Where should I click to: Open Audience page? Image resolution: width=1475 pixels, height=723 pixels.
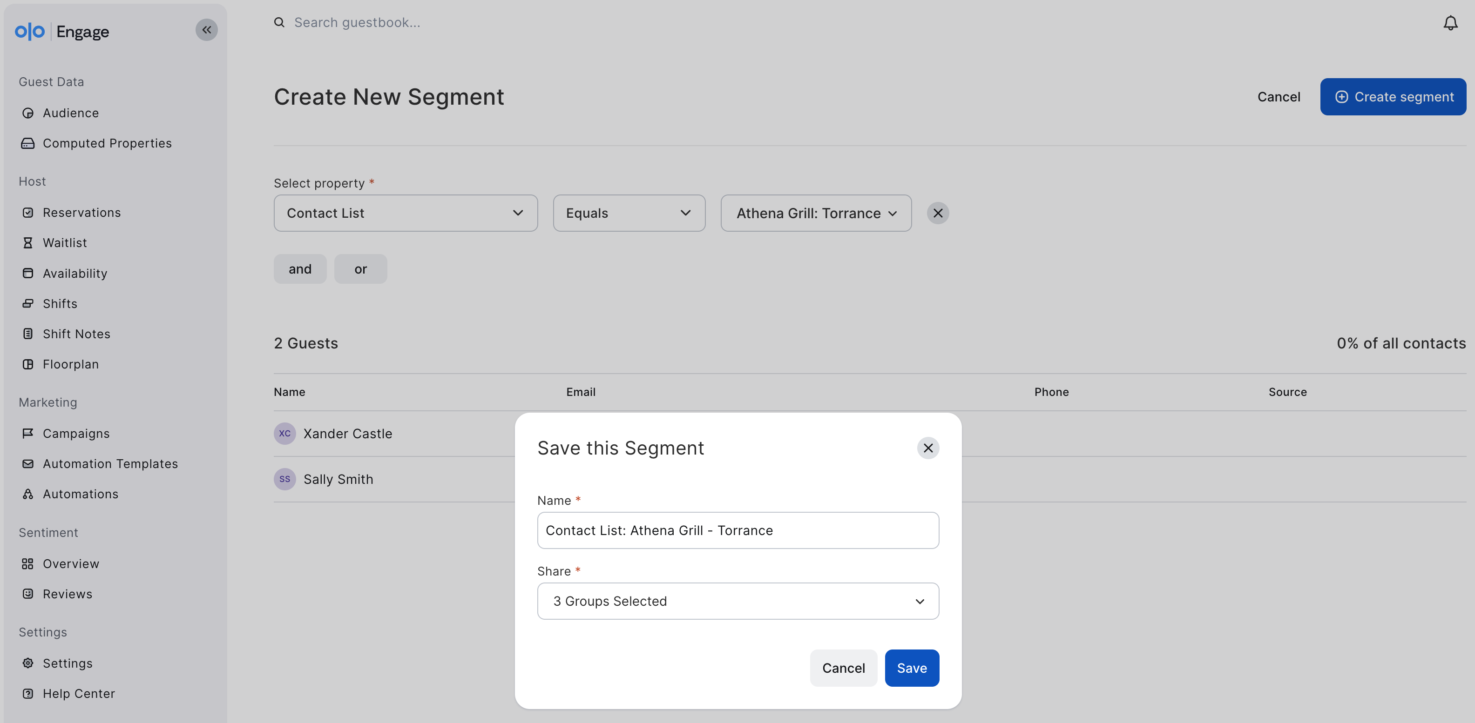pos(70,113)
